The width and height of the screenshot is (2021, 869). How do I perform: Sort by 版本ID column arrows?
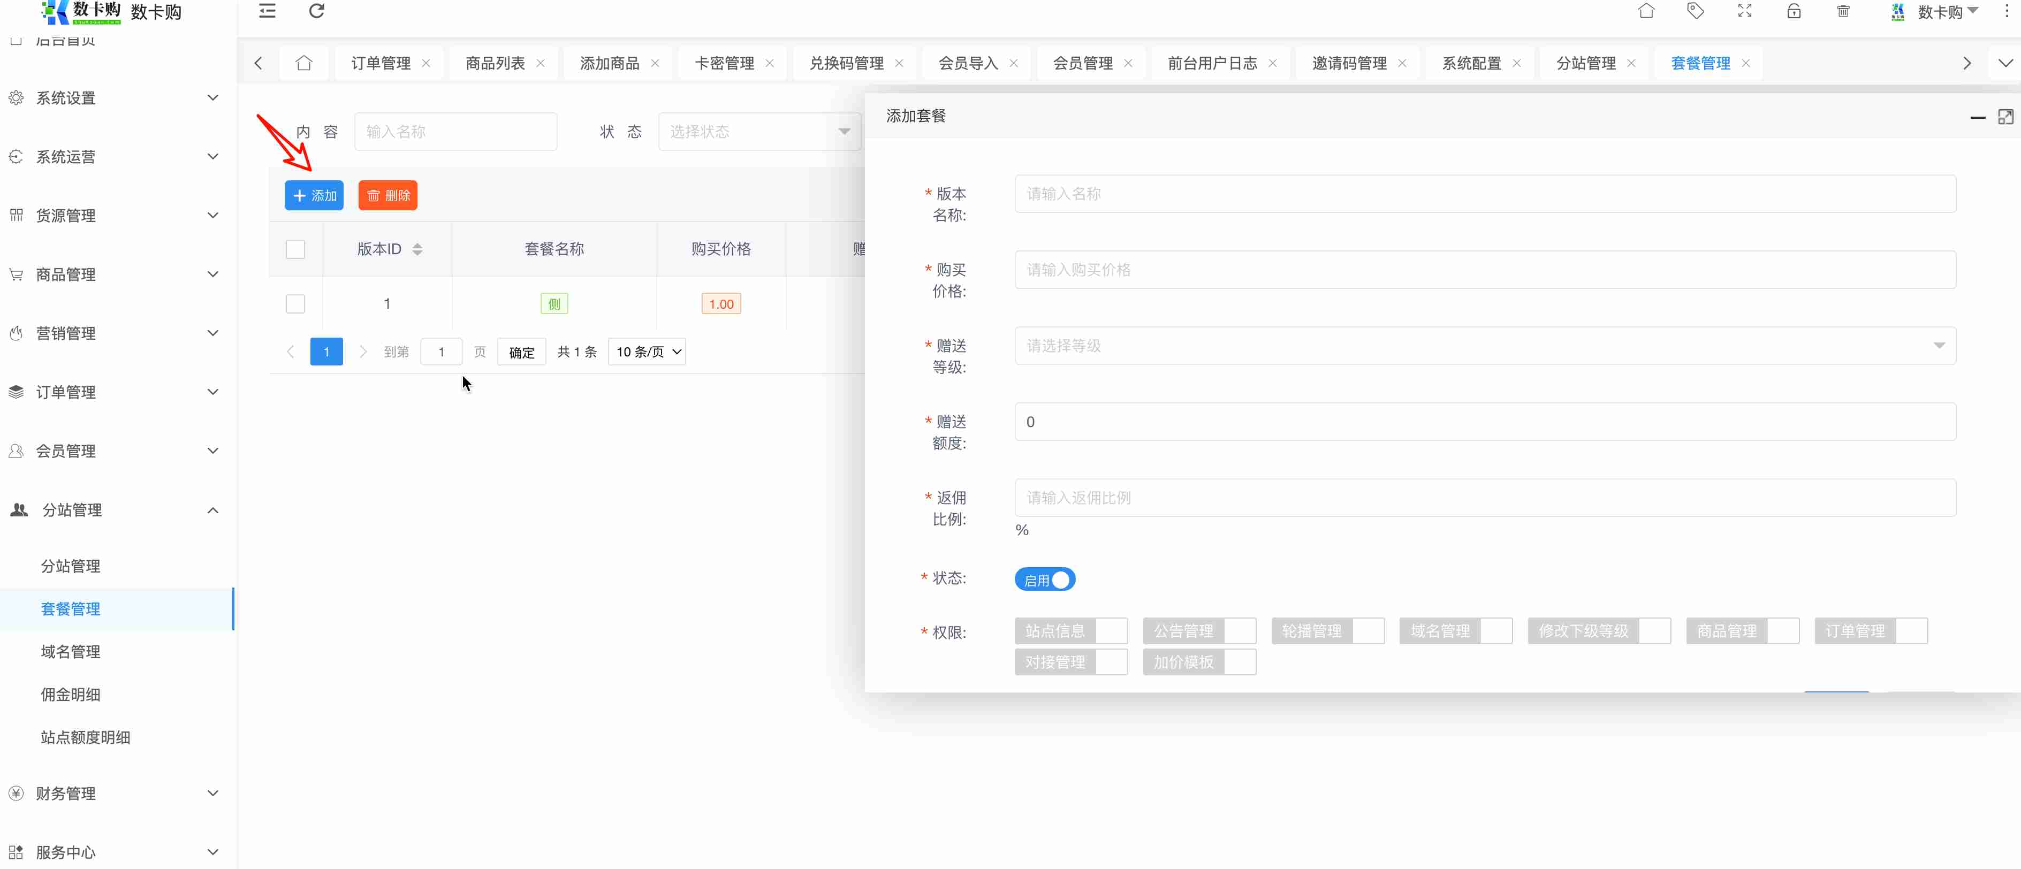[x=417, y=249]
